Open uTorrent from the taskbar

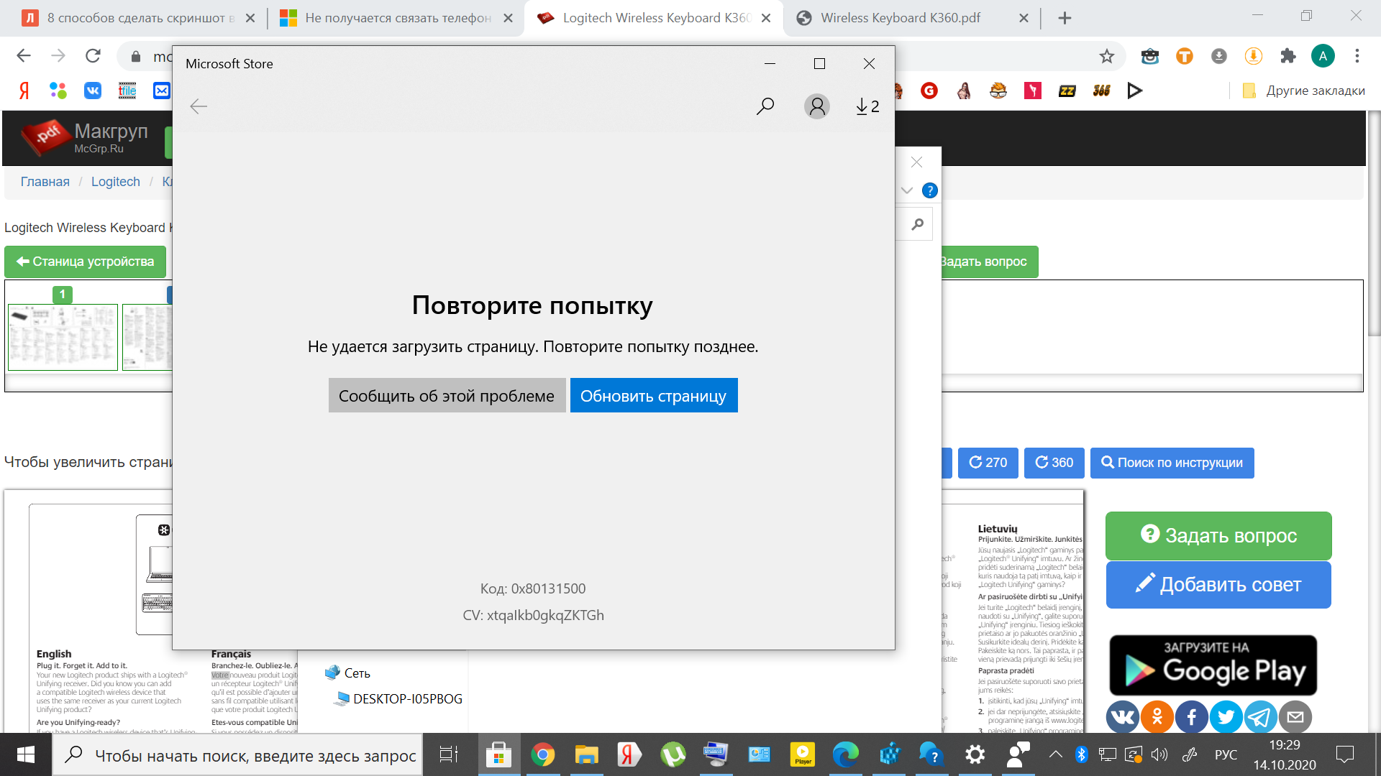click(673, 754)
